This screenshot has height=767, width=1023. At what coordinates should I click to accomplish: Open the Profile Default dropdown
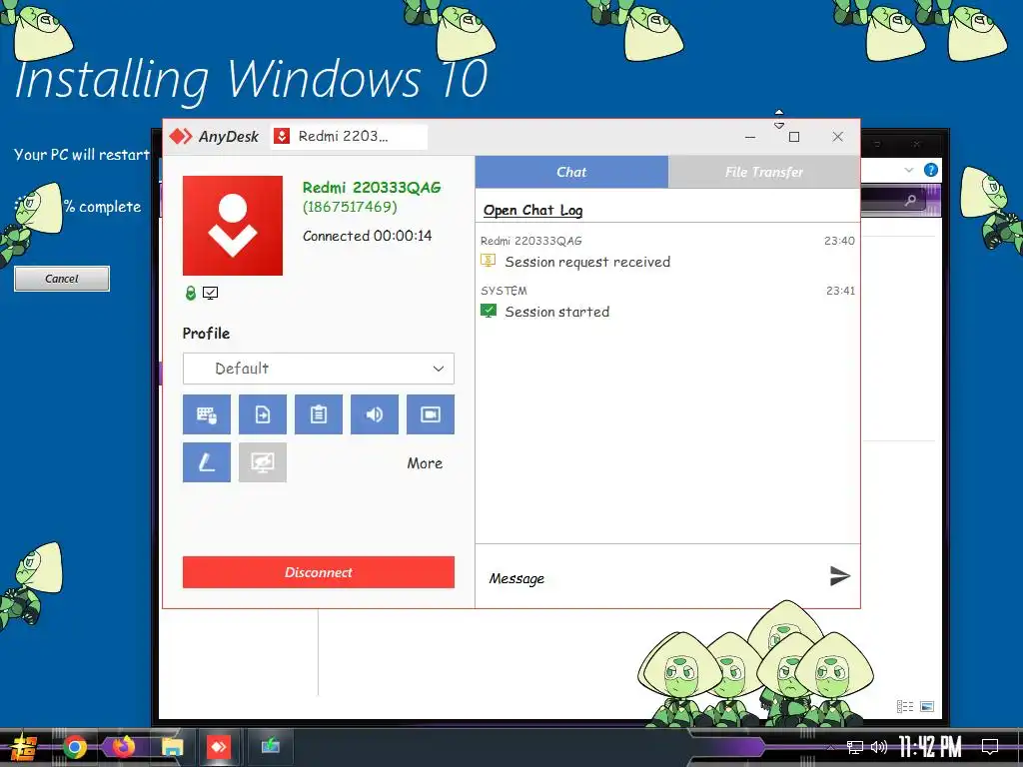click(x=319, y=369)
